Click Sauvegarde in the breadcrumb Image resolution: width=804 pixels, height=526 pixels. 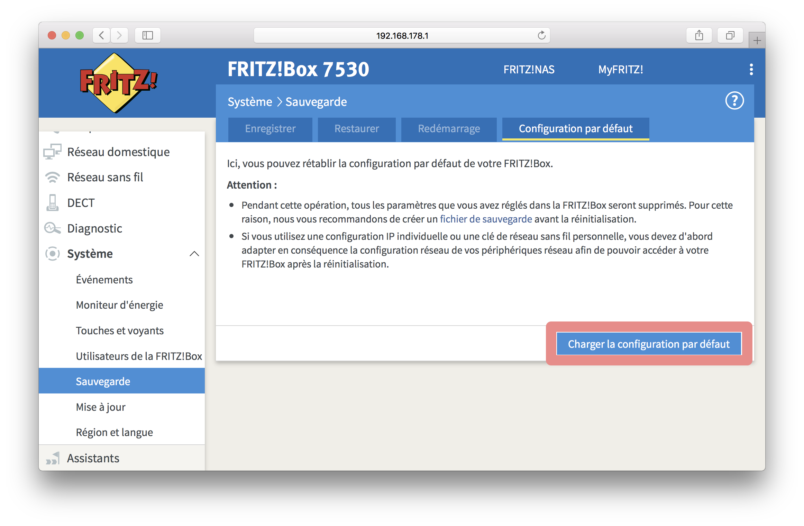pyautogui.click(x=316, y=102)
